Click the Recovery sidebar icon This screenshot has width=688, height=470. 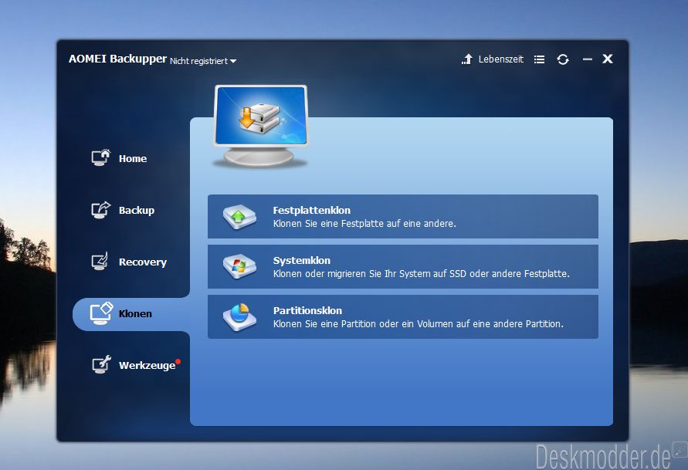100,261
